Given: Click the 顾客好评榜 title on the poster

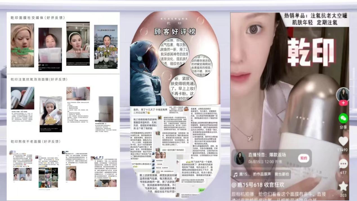Looking at the screenshot, I should (x=175, y=32).
